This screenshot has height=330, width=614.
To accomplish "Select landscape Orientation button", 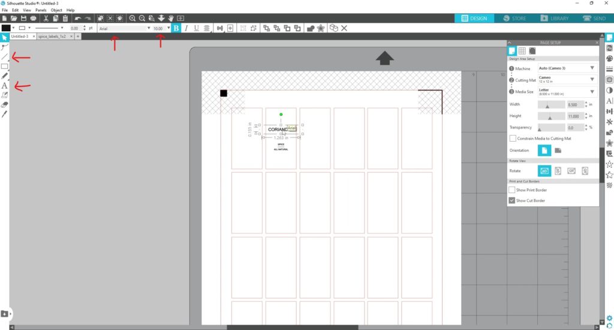I will tap(558, 151).
